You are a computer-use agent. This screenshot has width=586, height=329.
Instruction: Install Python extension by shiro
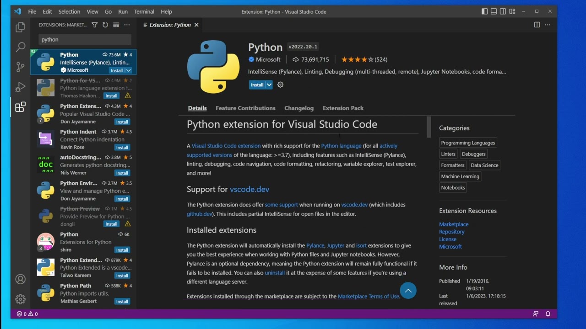[122, 250]
